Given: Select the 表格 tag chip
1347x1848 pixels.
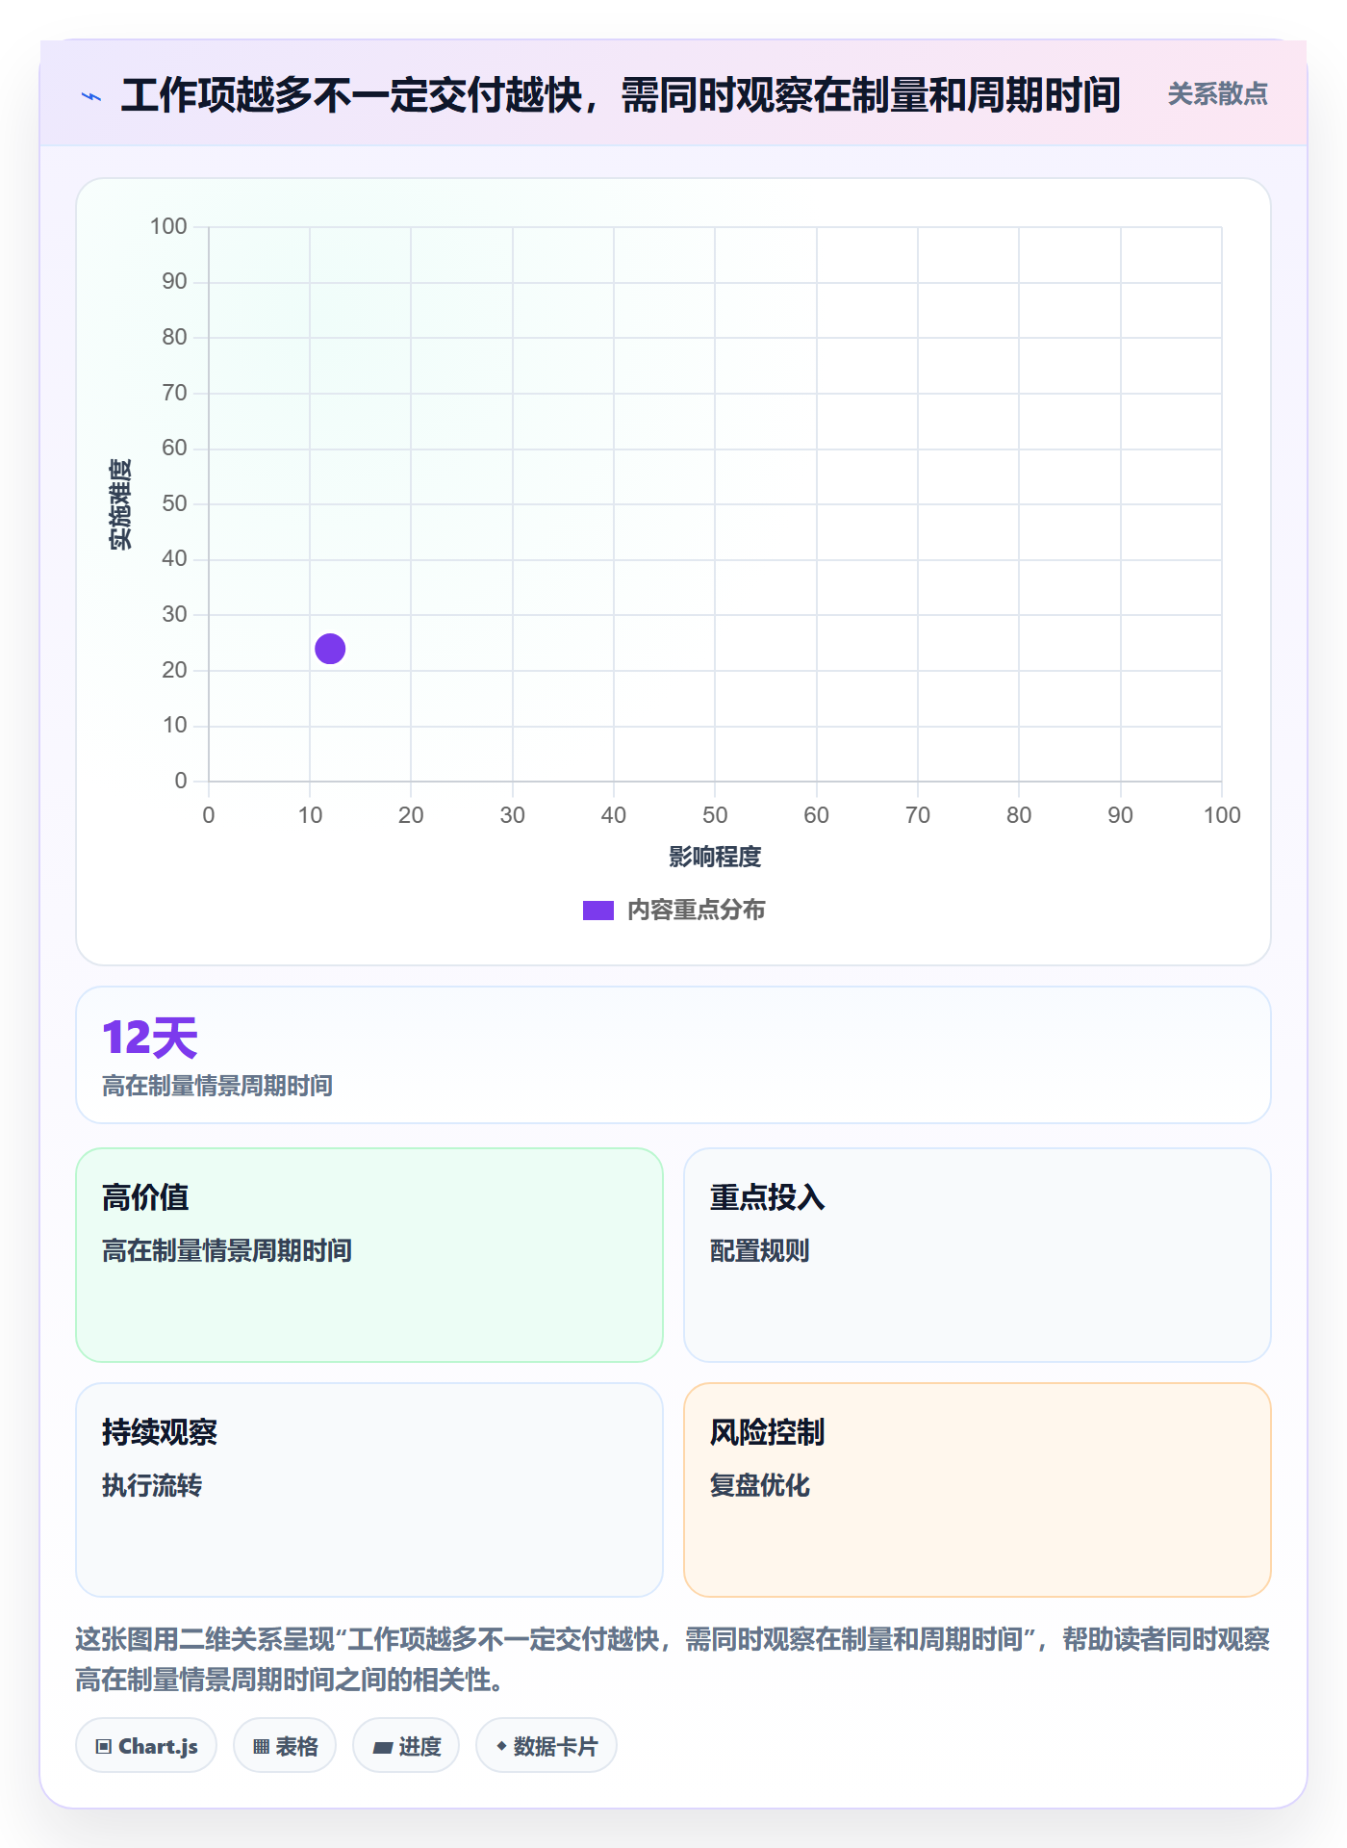Looking at the screenshot, I should click(285, 1745).
